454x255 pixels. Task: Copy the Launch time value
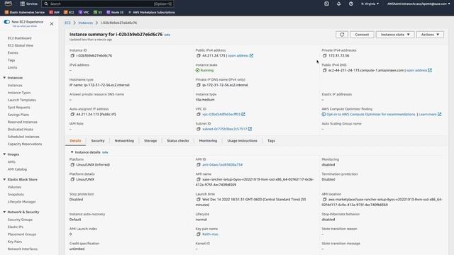pos(199,200)
